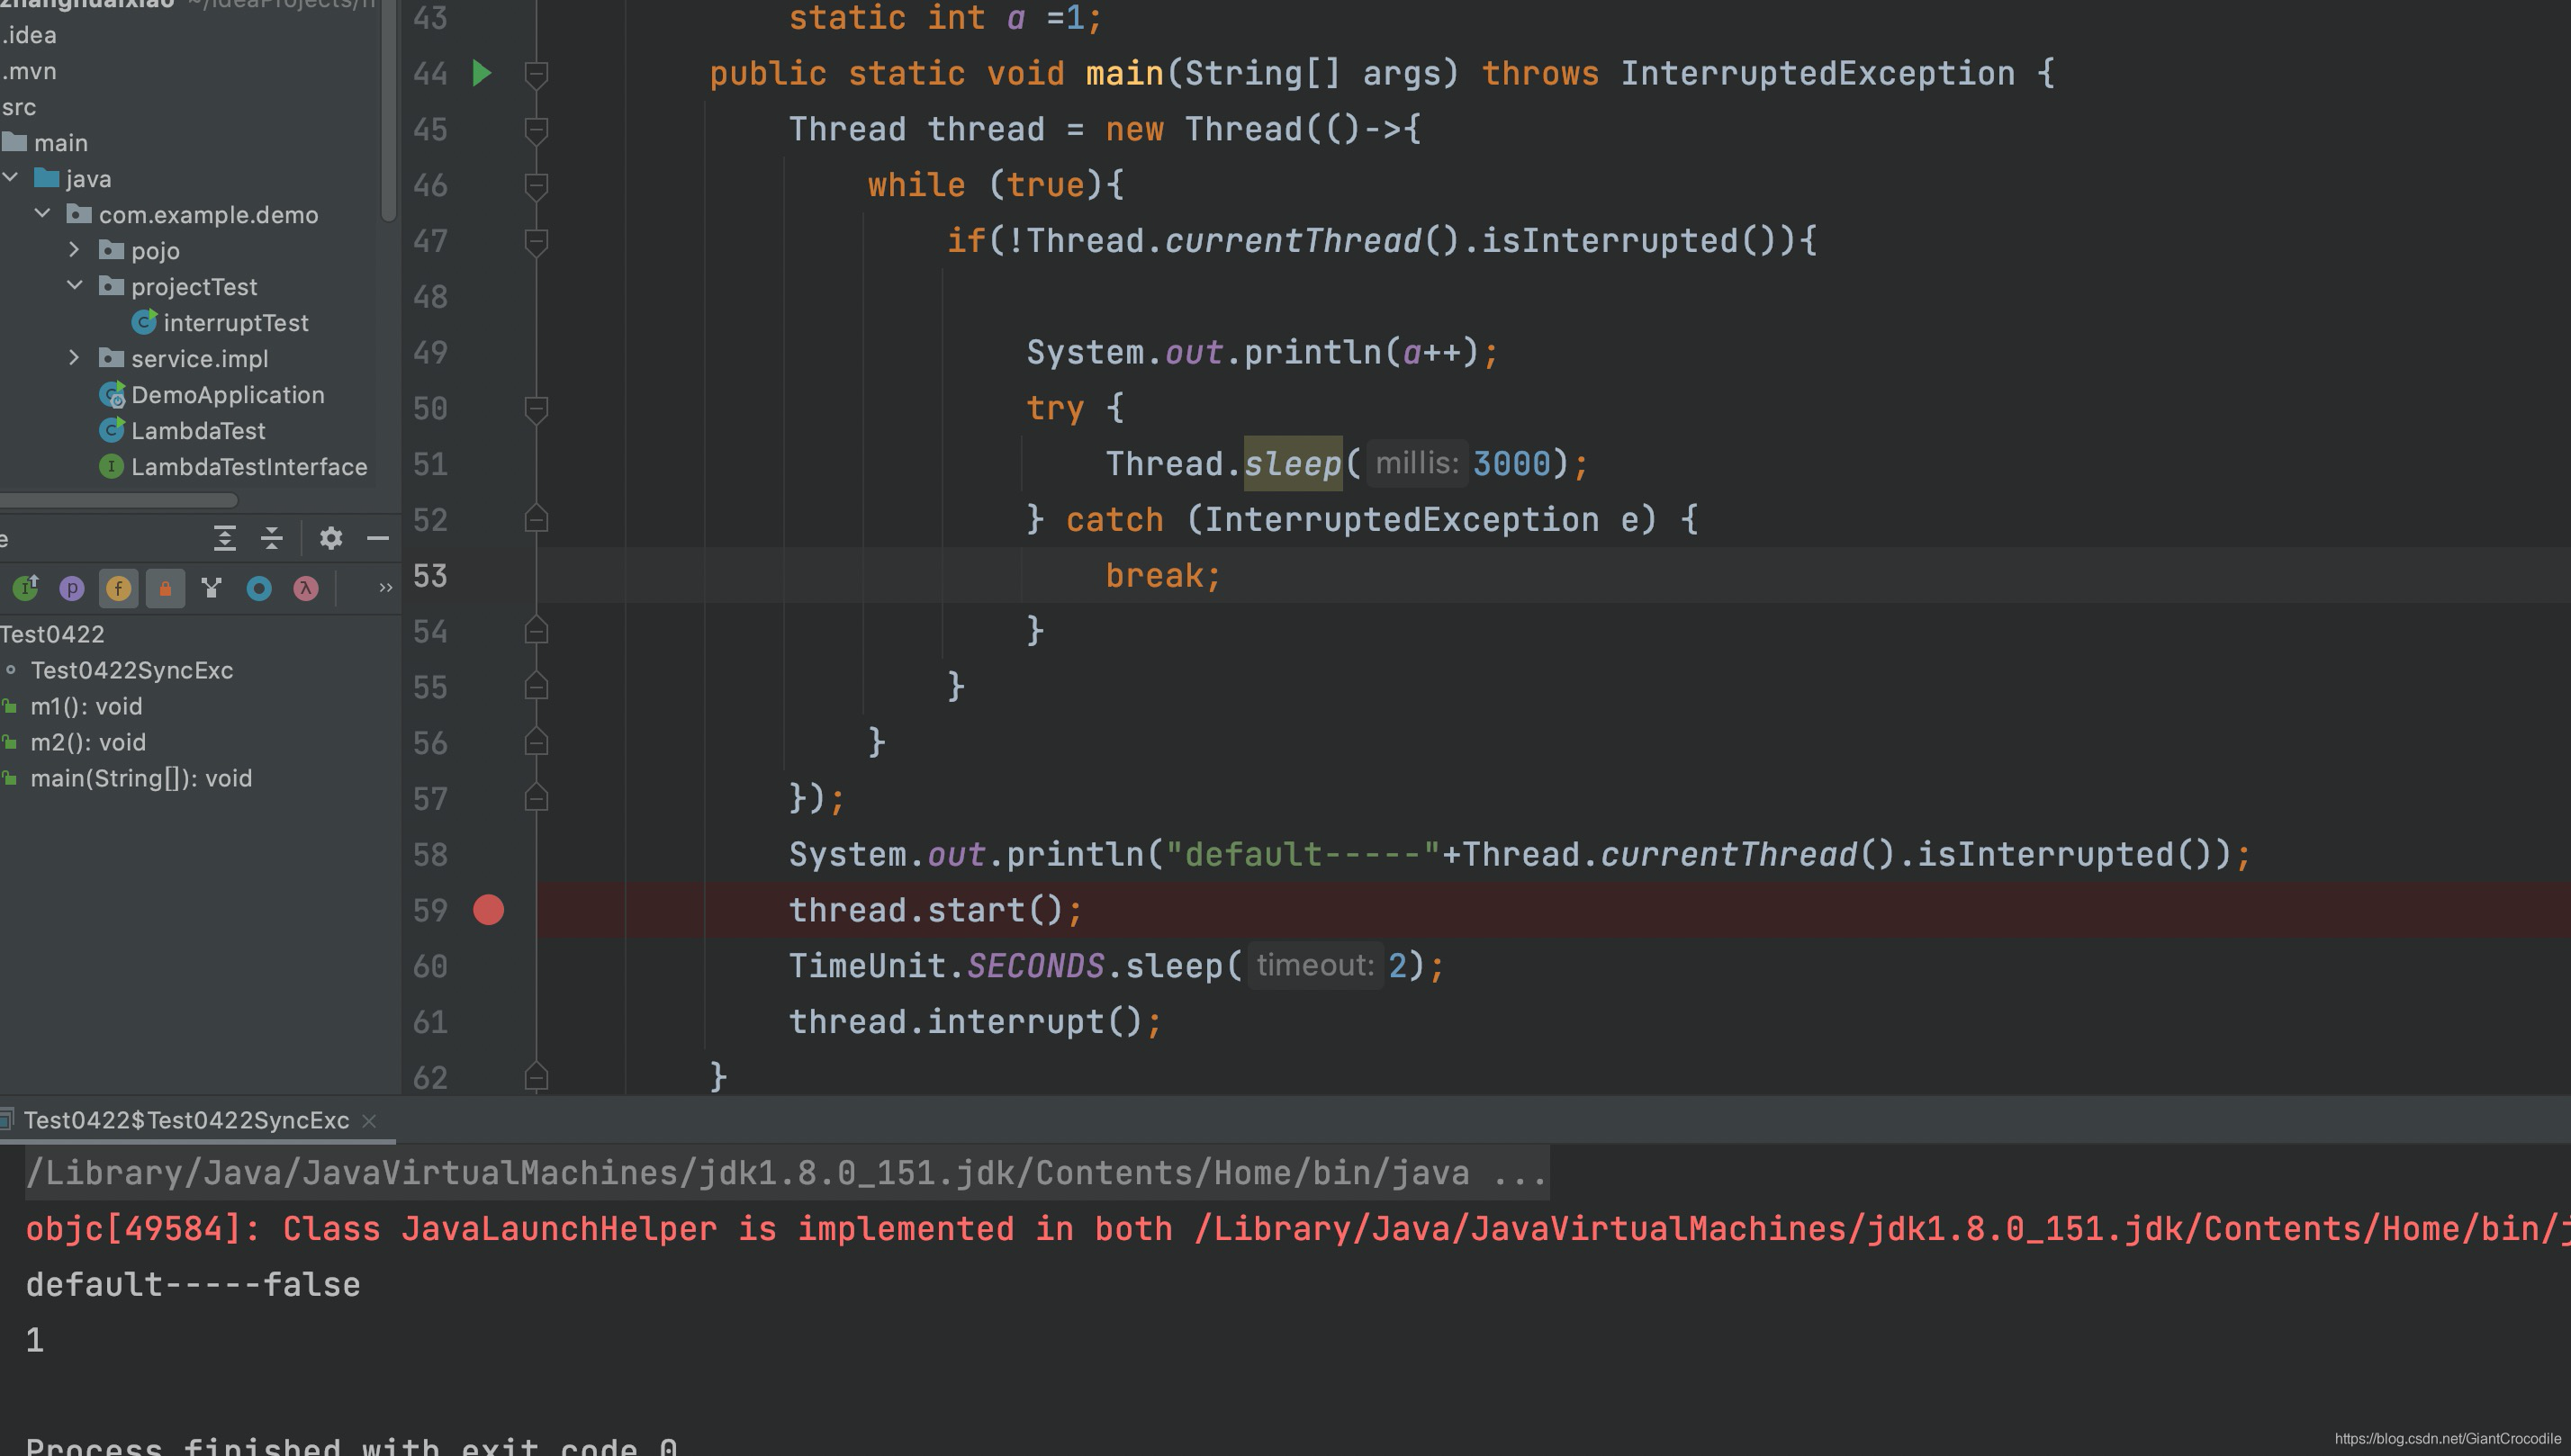The height and width of the screenshot is (1456, 2571).
Task: Fold the while loop at line 46
Action: pos(537,185)
